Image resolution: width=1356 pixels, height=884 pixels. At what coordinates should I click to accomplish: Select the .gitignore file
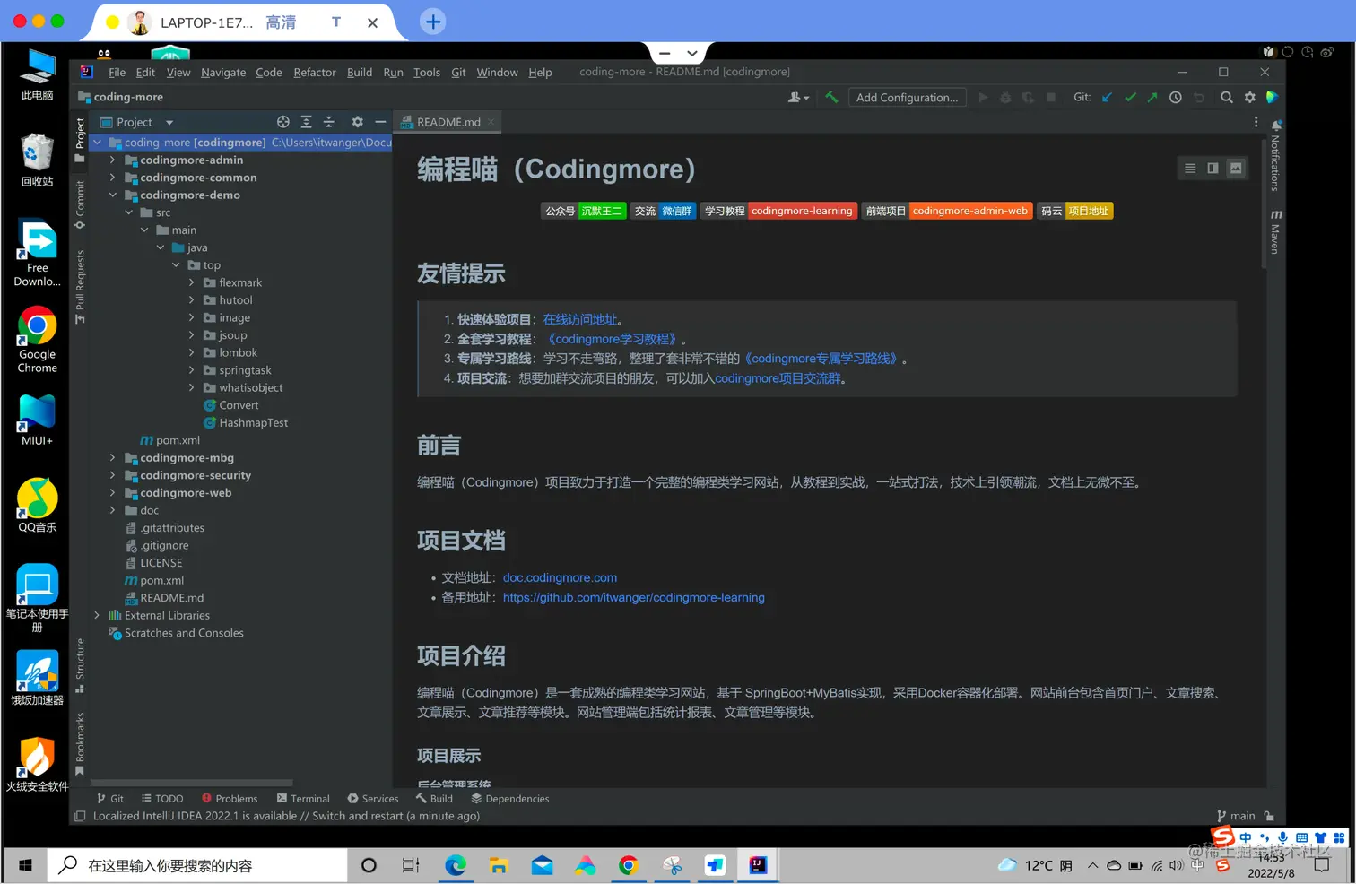[x=164, y=546]
